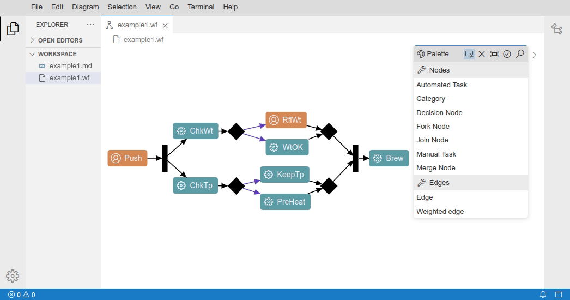
Task: Open the Explorer view in activity bar
Action: (13, 29)
